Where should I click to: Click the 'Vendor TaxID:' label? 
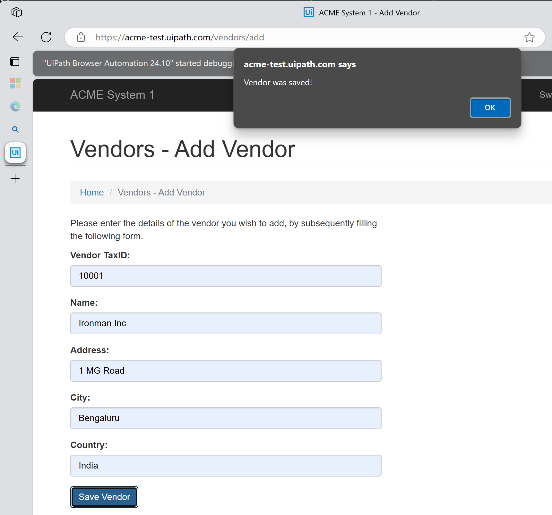(100, 255)
